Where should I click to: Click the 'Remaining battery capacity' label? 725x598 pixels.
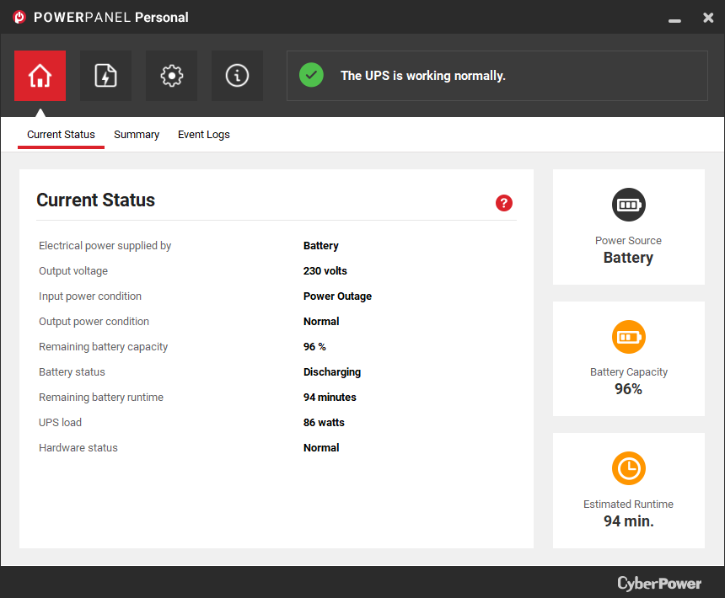coord(103,347)
